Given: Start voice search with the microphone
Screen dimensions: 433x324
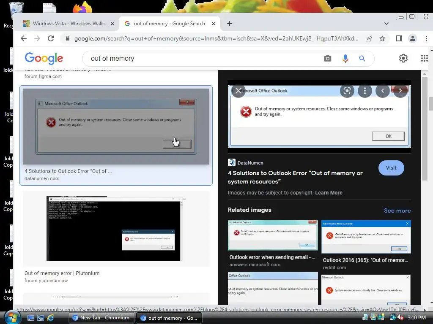Looking at the screenshot, I should tap(345, 58).
